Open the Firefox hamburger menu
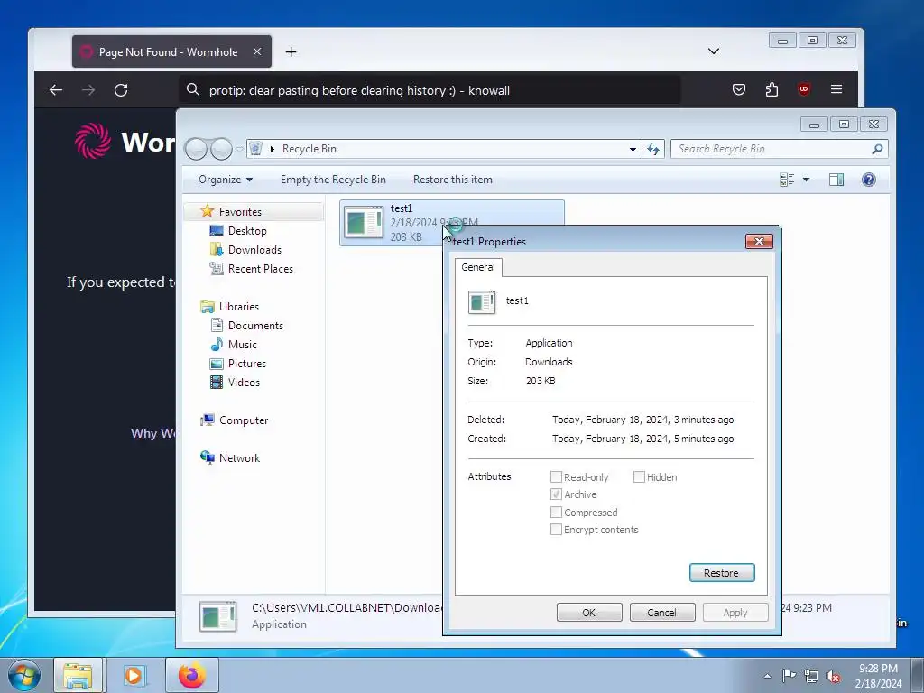 tap(836, 89)
